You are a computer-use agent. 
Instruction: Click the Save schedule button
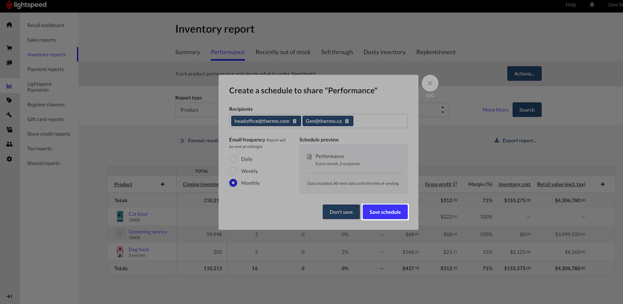(385, 212)
